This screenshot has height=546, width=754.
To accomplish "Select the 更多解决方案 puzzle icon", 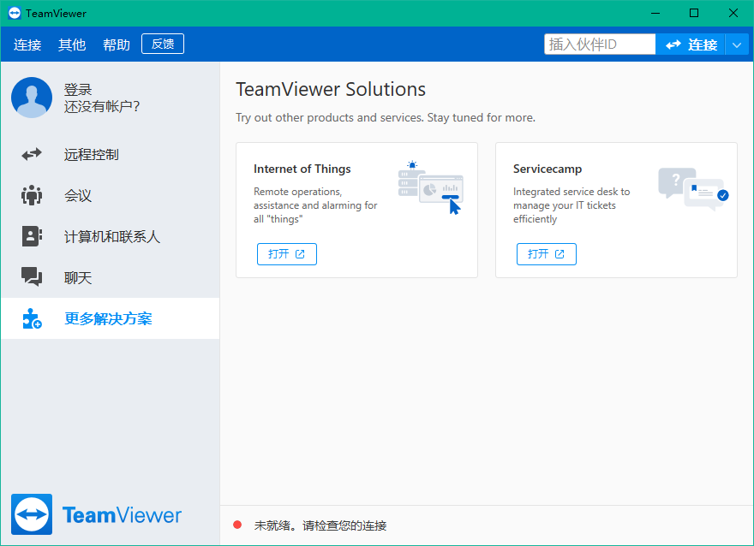I will (32, 318).
